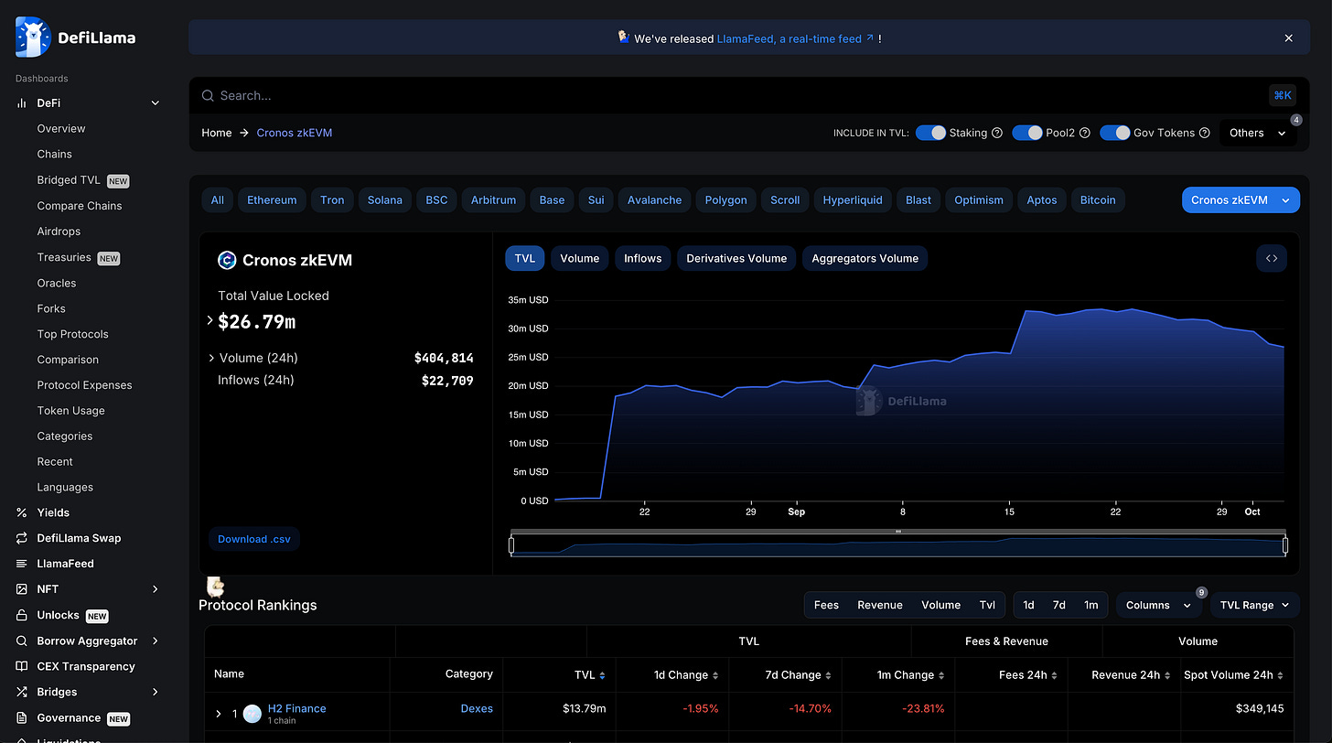The image size is (1332, 743).
Task: Expand the NFT sidebar section
Action: pyautogui.click(x=156, y=589)
